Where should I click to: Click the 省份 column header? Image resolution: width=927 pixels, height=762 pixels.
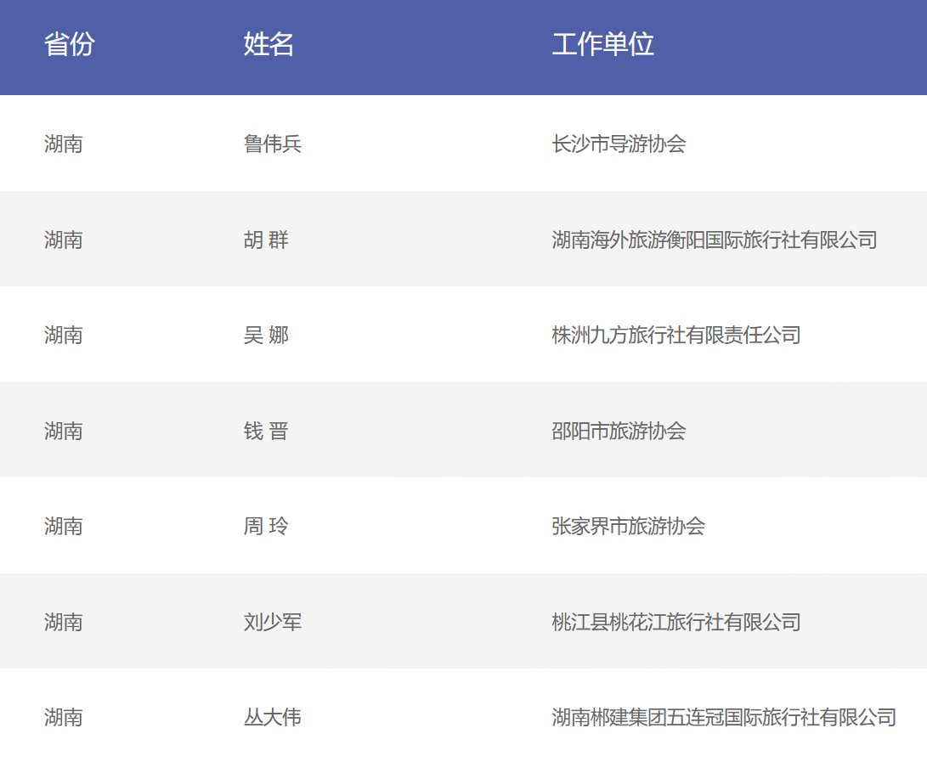coord(70,44)
